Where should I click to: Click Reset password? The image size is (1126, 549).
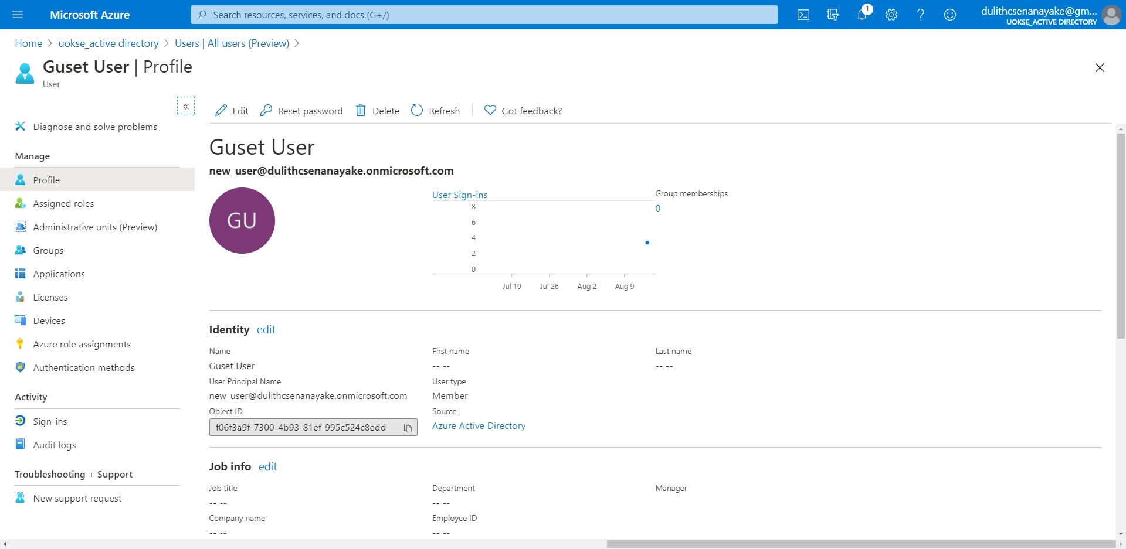click(301, 111)
